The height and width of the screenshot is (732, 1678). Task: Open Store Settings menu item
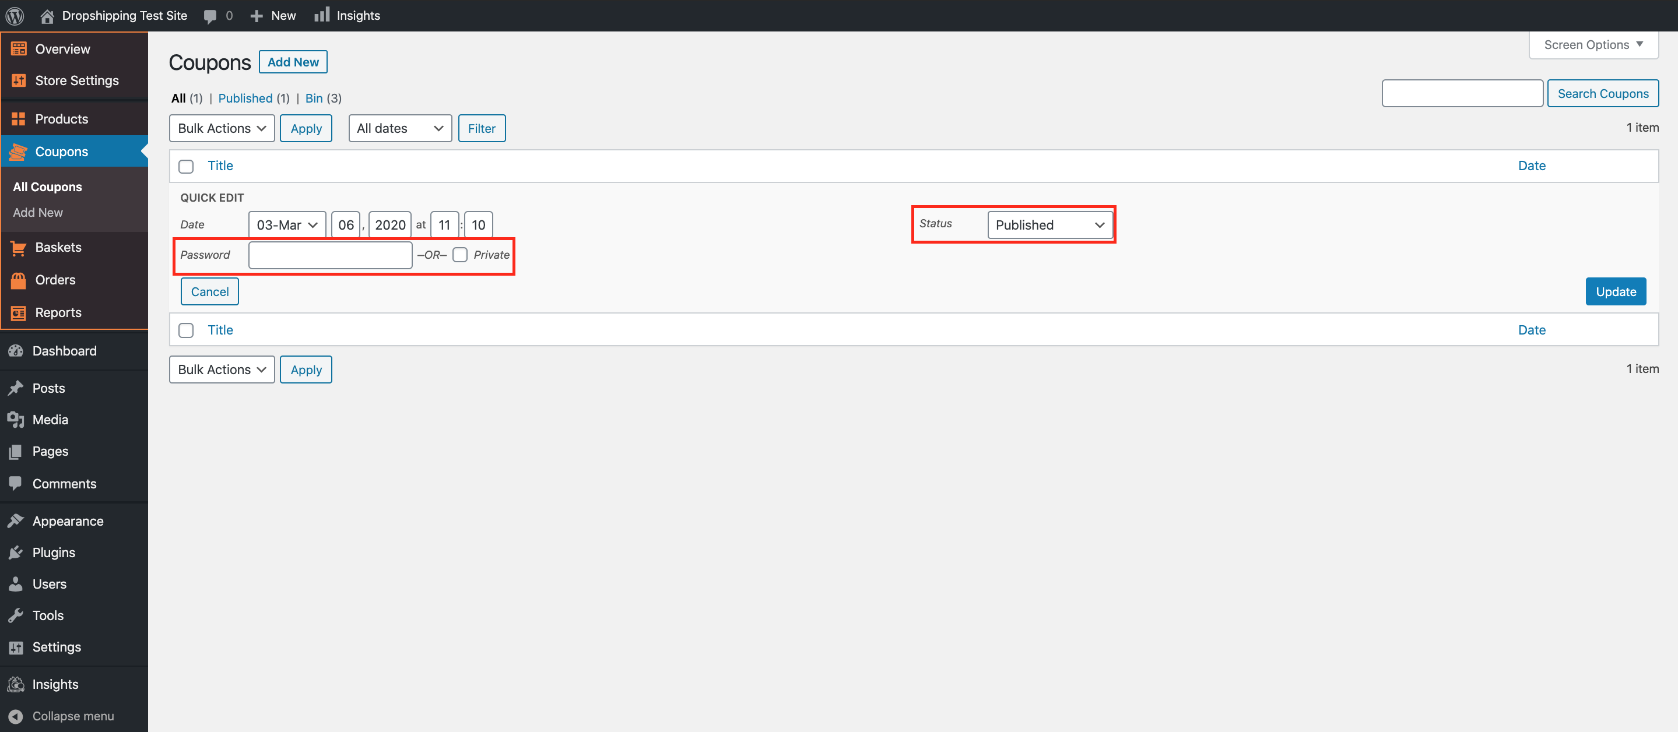pyautogui.click(x=76, y=81)
